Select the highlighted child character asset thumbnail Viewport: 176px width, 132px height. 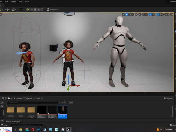click(x=63, y=112)
